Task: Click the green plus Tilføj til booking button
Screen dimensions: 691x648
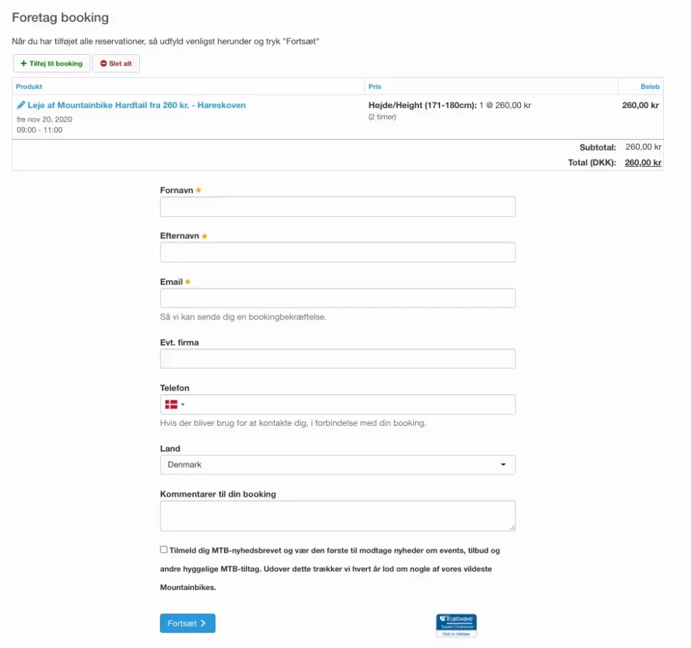Action: point(52,63)
